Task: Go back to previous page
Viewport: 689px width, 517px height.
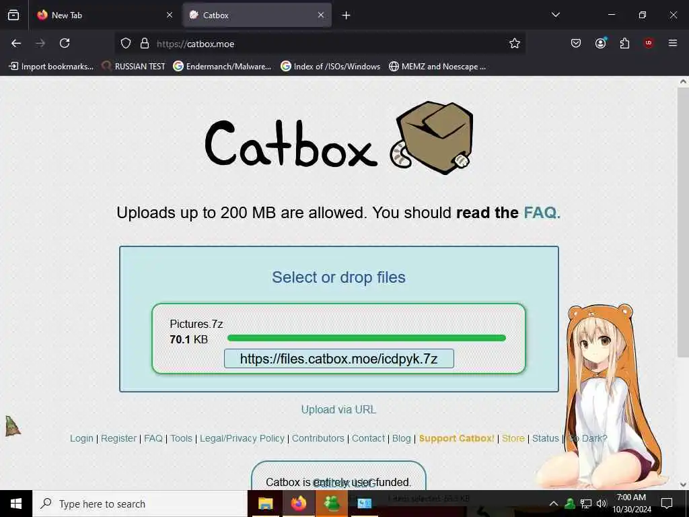Action: click(16, 43)
